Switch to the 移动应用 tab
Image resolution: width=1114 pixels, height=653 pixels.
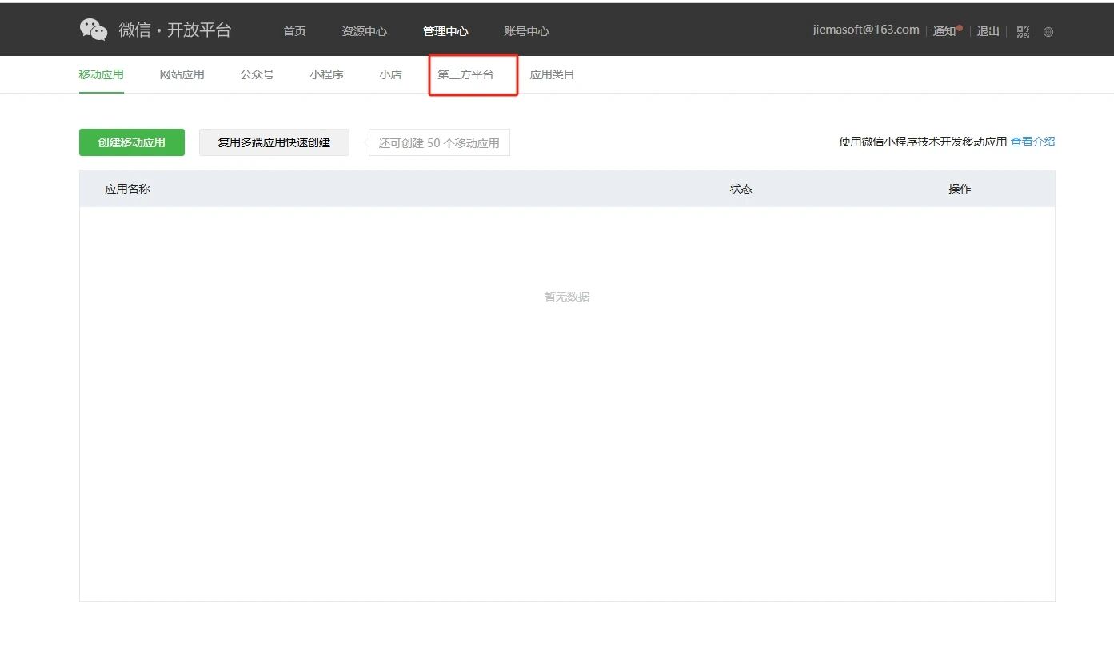(102, 74)
